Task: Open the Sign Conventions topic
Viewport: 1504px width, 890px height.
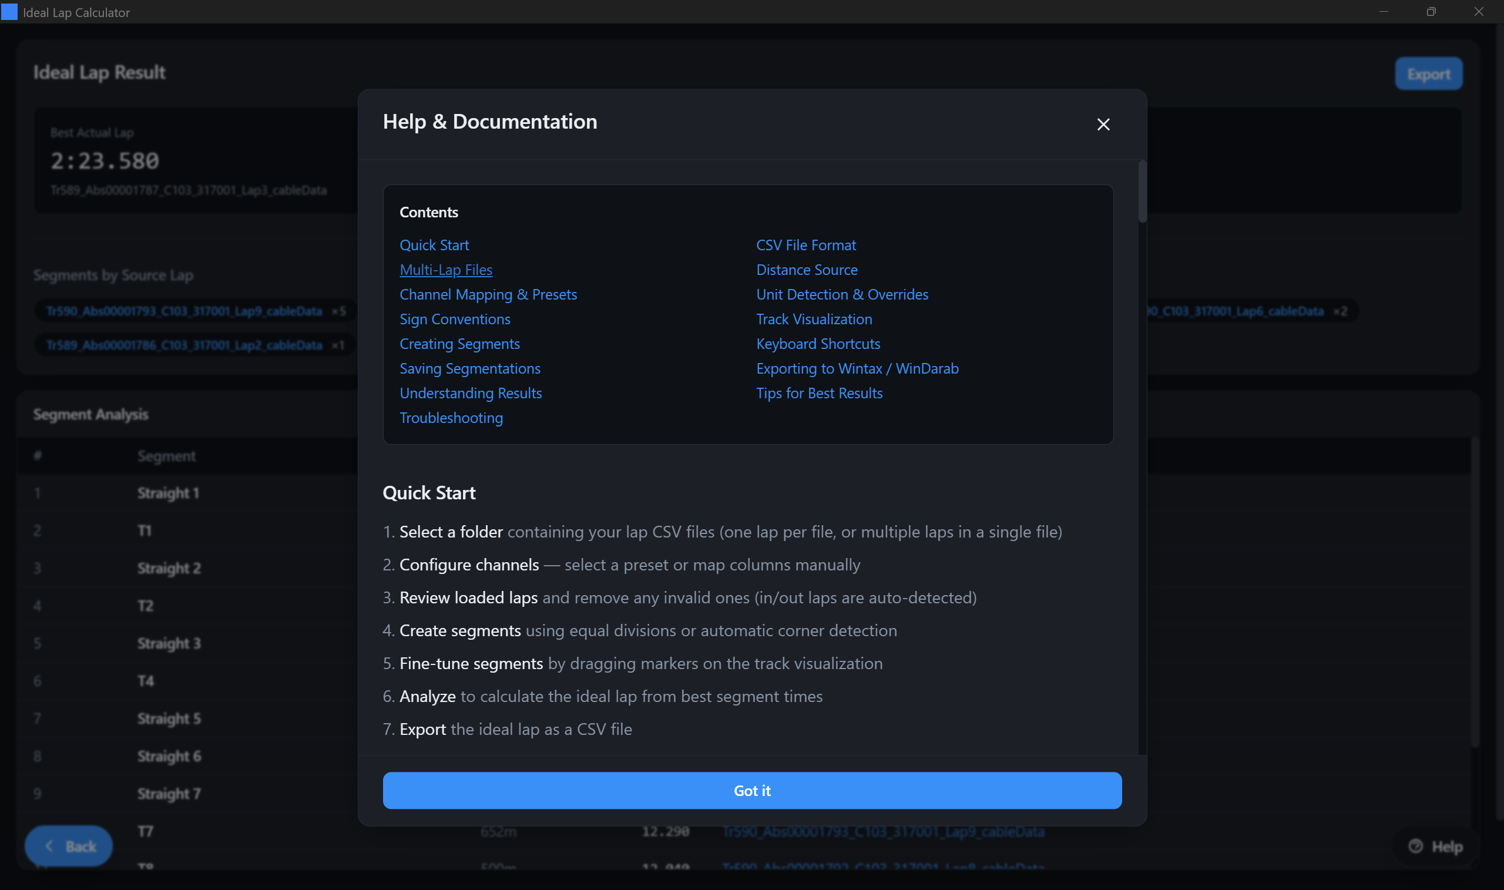Action: (455, 319)
